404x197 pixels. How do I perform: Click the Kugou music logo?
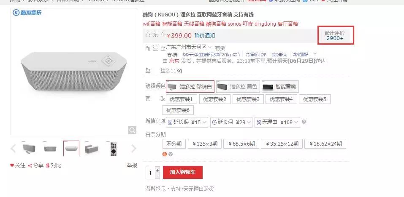coord(27,12)
